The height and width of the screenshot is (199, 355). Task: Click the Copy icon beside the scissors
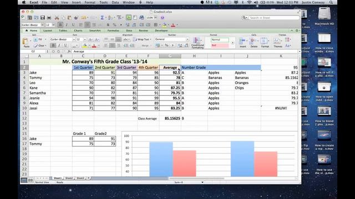(63, 18)
